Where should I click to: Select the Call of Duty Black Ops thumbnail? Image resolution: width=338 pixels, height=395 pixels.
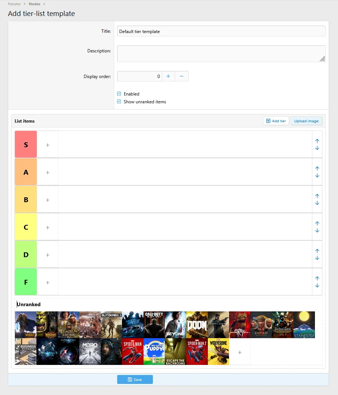154,325
